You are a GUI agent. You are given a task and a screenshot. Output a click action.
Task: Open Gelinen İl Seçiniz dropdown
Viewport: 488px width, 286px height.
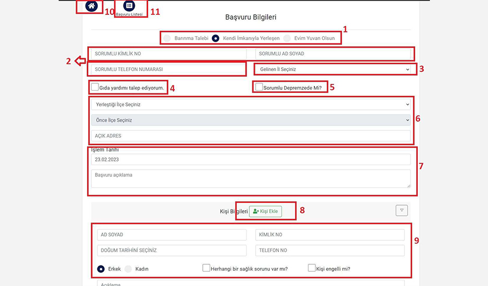pyautogui.click(x=333, y=70)
